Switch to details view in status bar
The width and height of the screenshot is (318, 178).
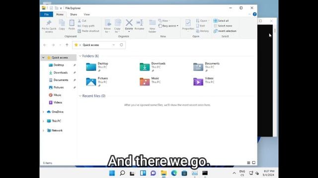click(248, 163)
